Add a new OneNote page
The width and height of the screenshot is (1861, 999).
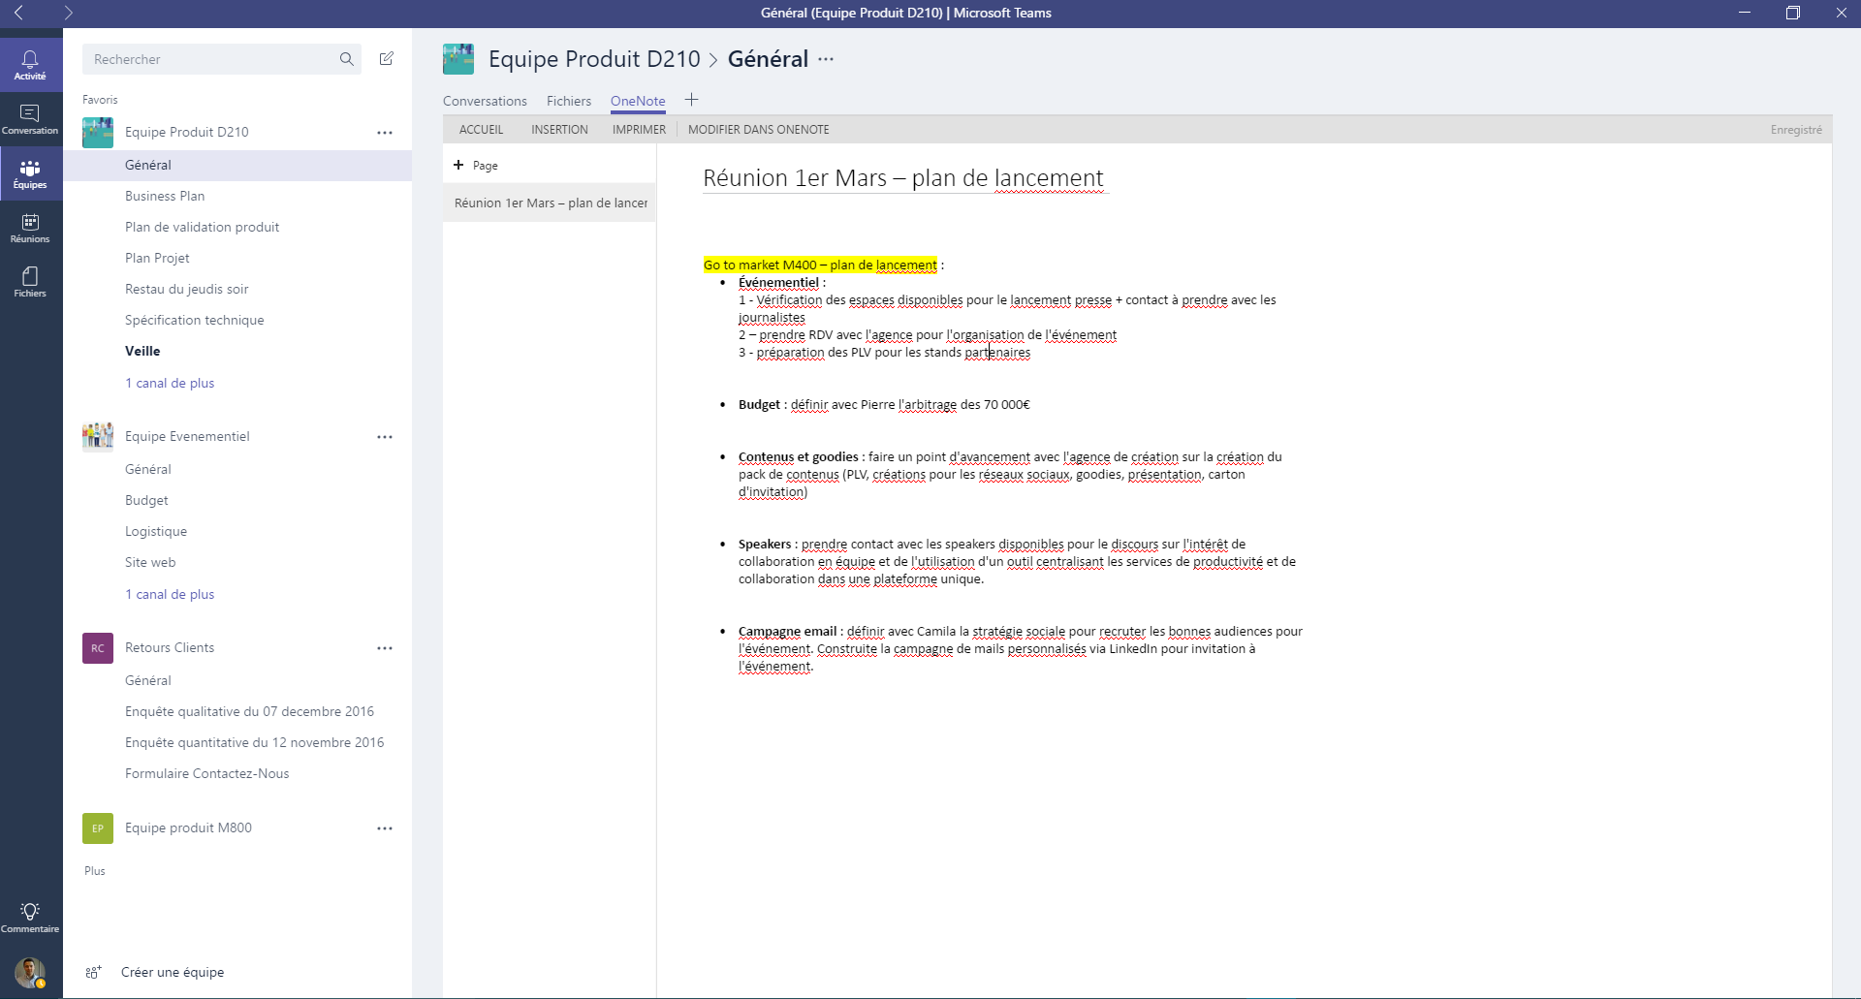tap(476, 166)
